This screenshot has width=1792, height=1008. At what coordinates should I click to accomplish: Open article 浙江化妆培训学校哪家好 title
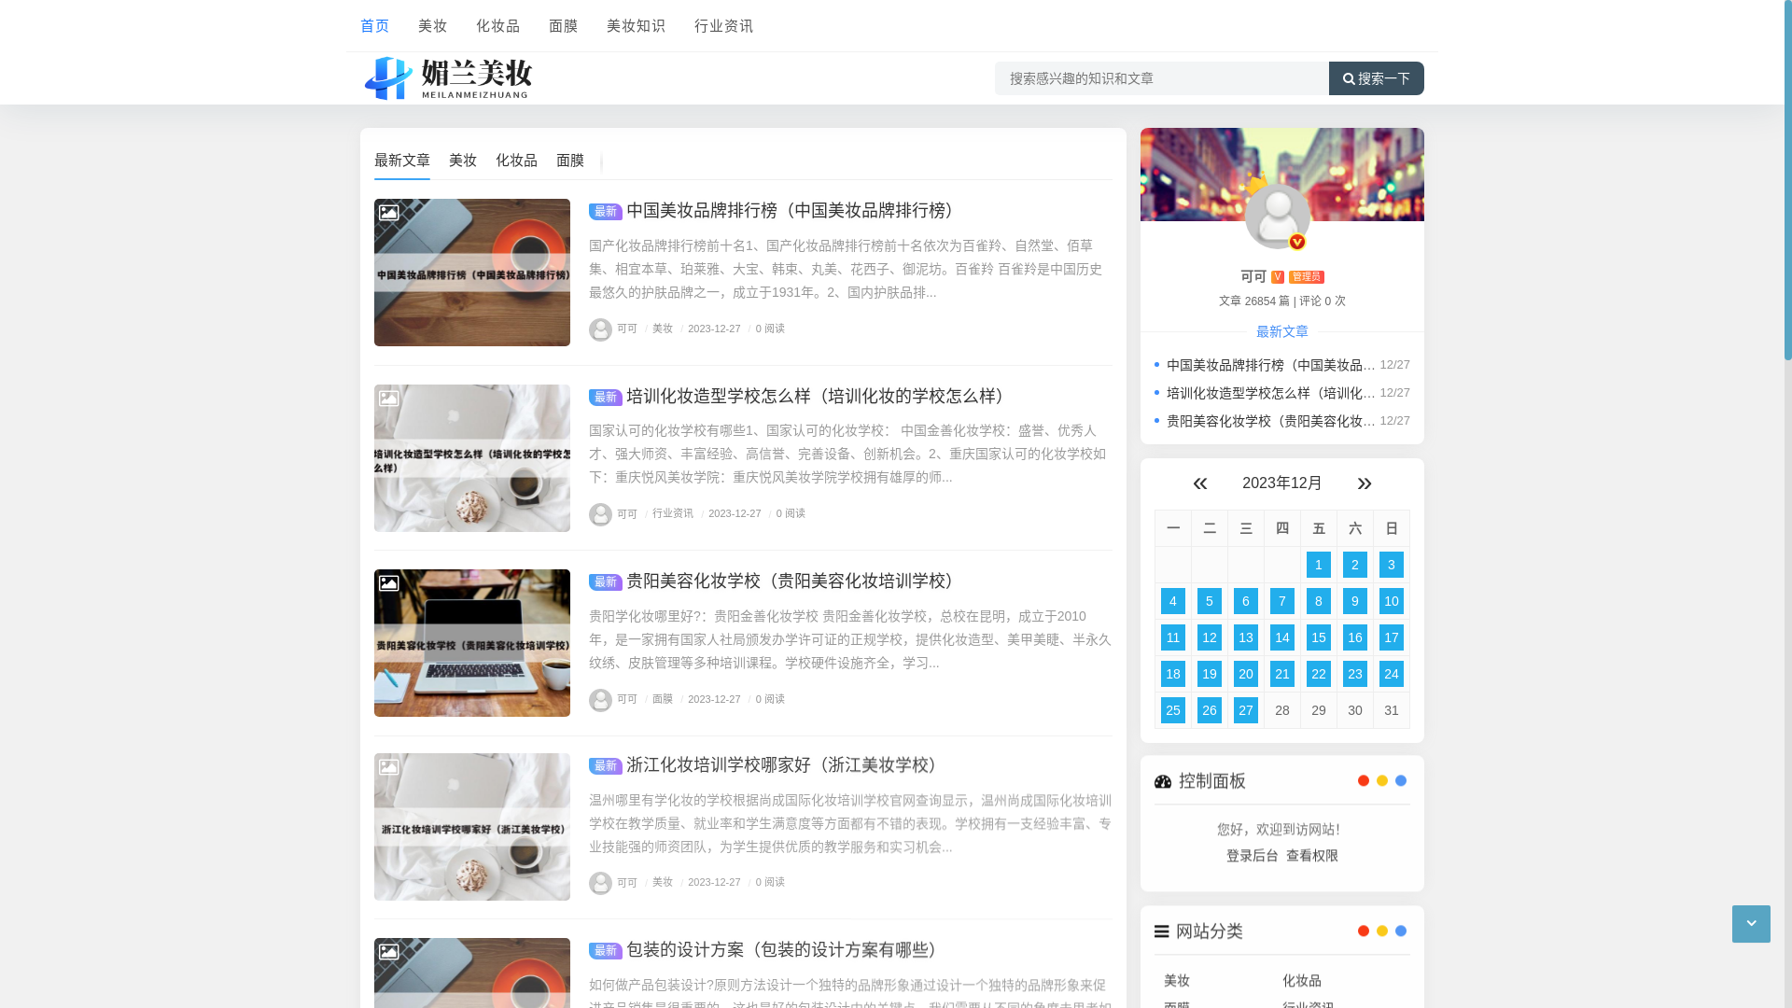(x=786, y=765)
